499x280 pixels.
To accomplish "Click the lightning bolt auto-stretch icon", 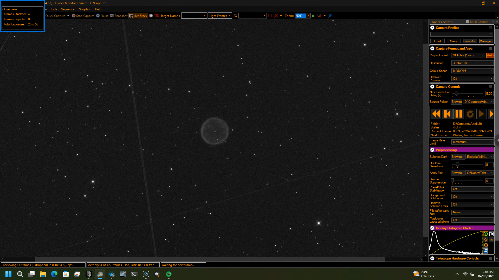I will (x=485, y=240).
